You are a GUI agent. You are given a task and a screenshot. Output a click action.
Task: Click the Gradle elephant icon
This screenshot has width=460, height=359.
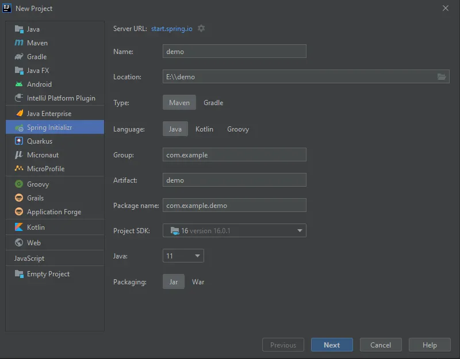[x=19, y=56]
